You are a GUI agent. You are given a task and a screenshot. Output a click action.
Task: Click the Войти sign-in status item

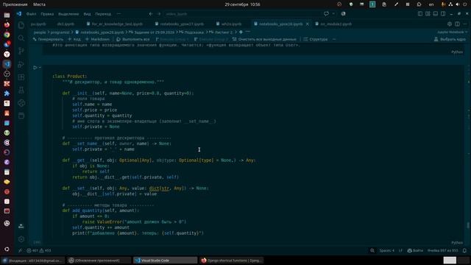[415, 250]
